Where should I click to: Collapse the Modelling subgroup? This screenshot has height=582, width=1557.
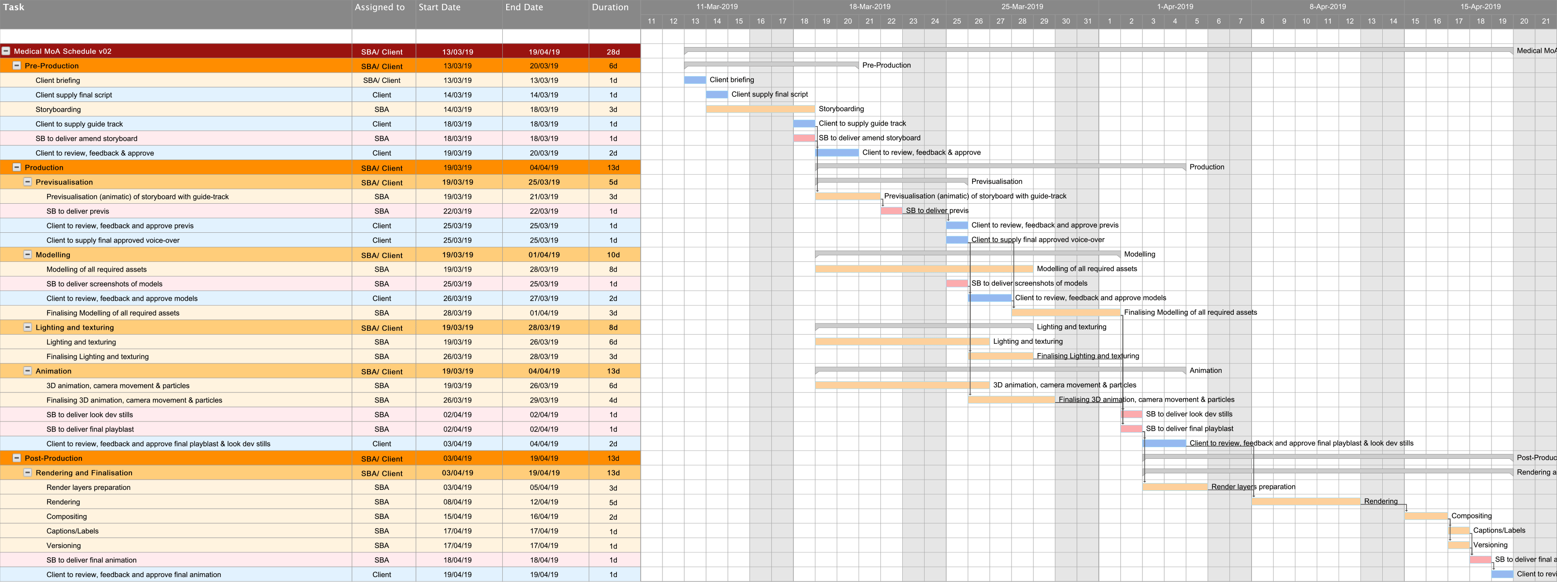pos(27,255)
